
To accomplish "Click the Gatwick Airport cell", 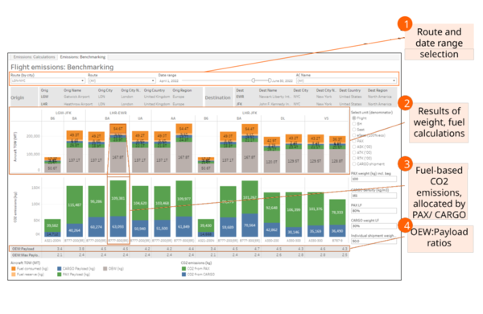I will point(76,97).
